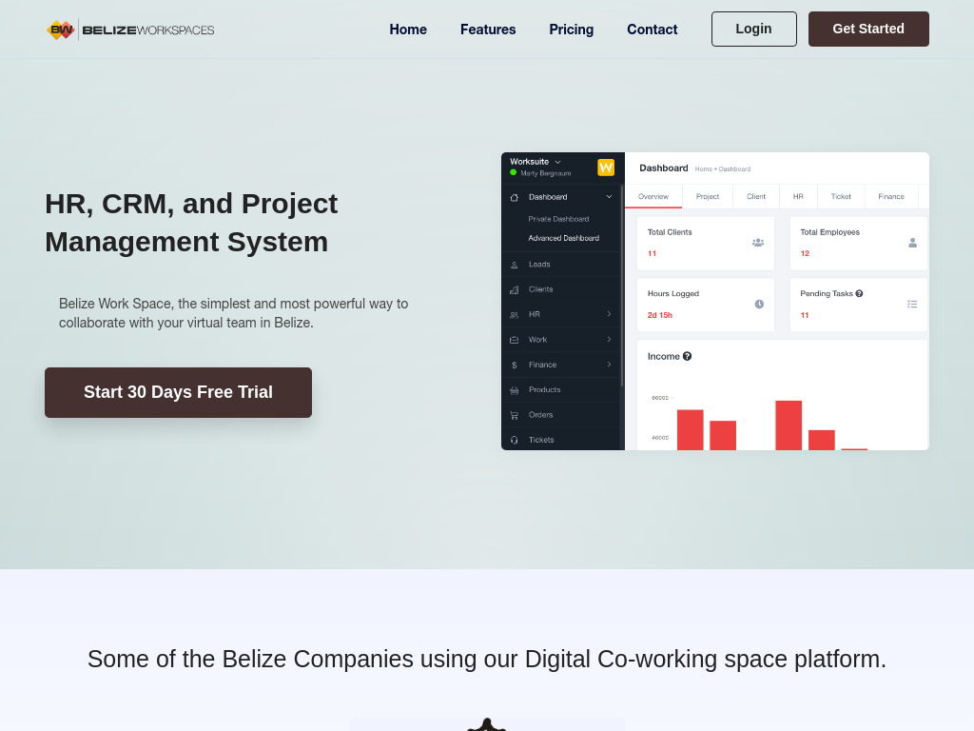974x731 pixels.
Task: Click the Total Clients value 11
Action: 652,253
